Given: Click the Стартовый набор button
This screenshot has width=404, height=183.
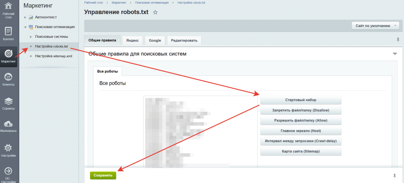Looking at the screenshot, I should tap(301, 100).
